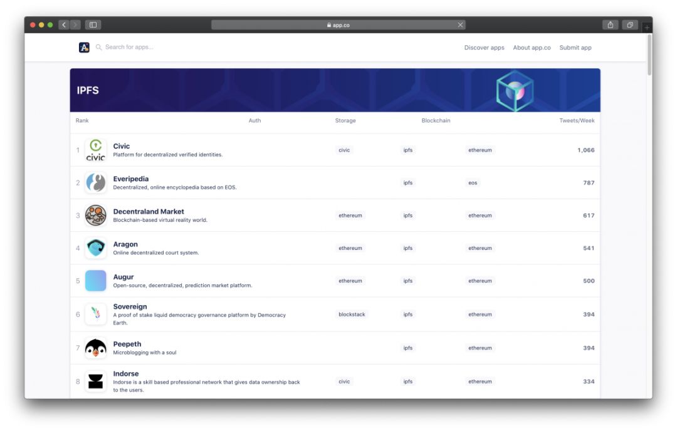
Task: Click the app.co address bar
Action: coord(338,25)
